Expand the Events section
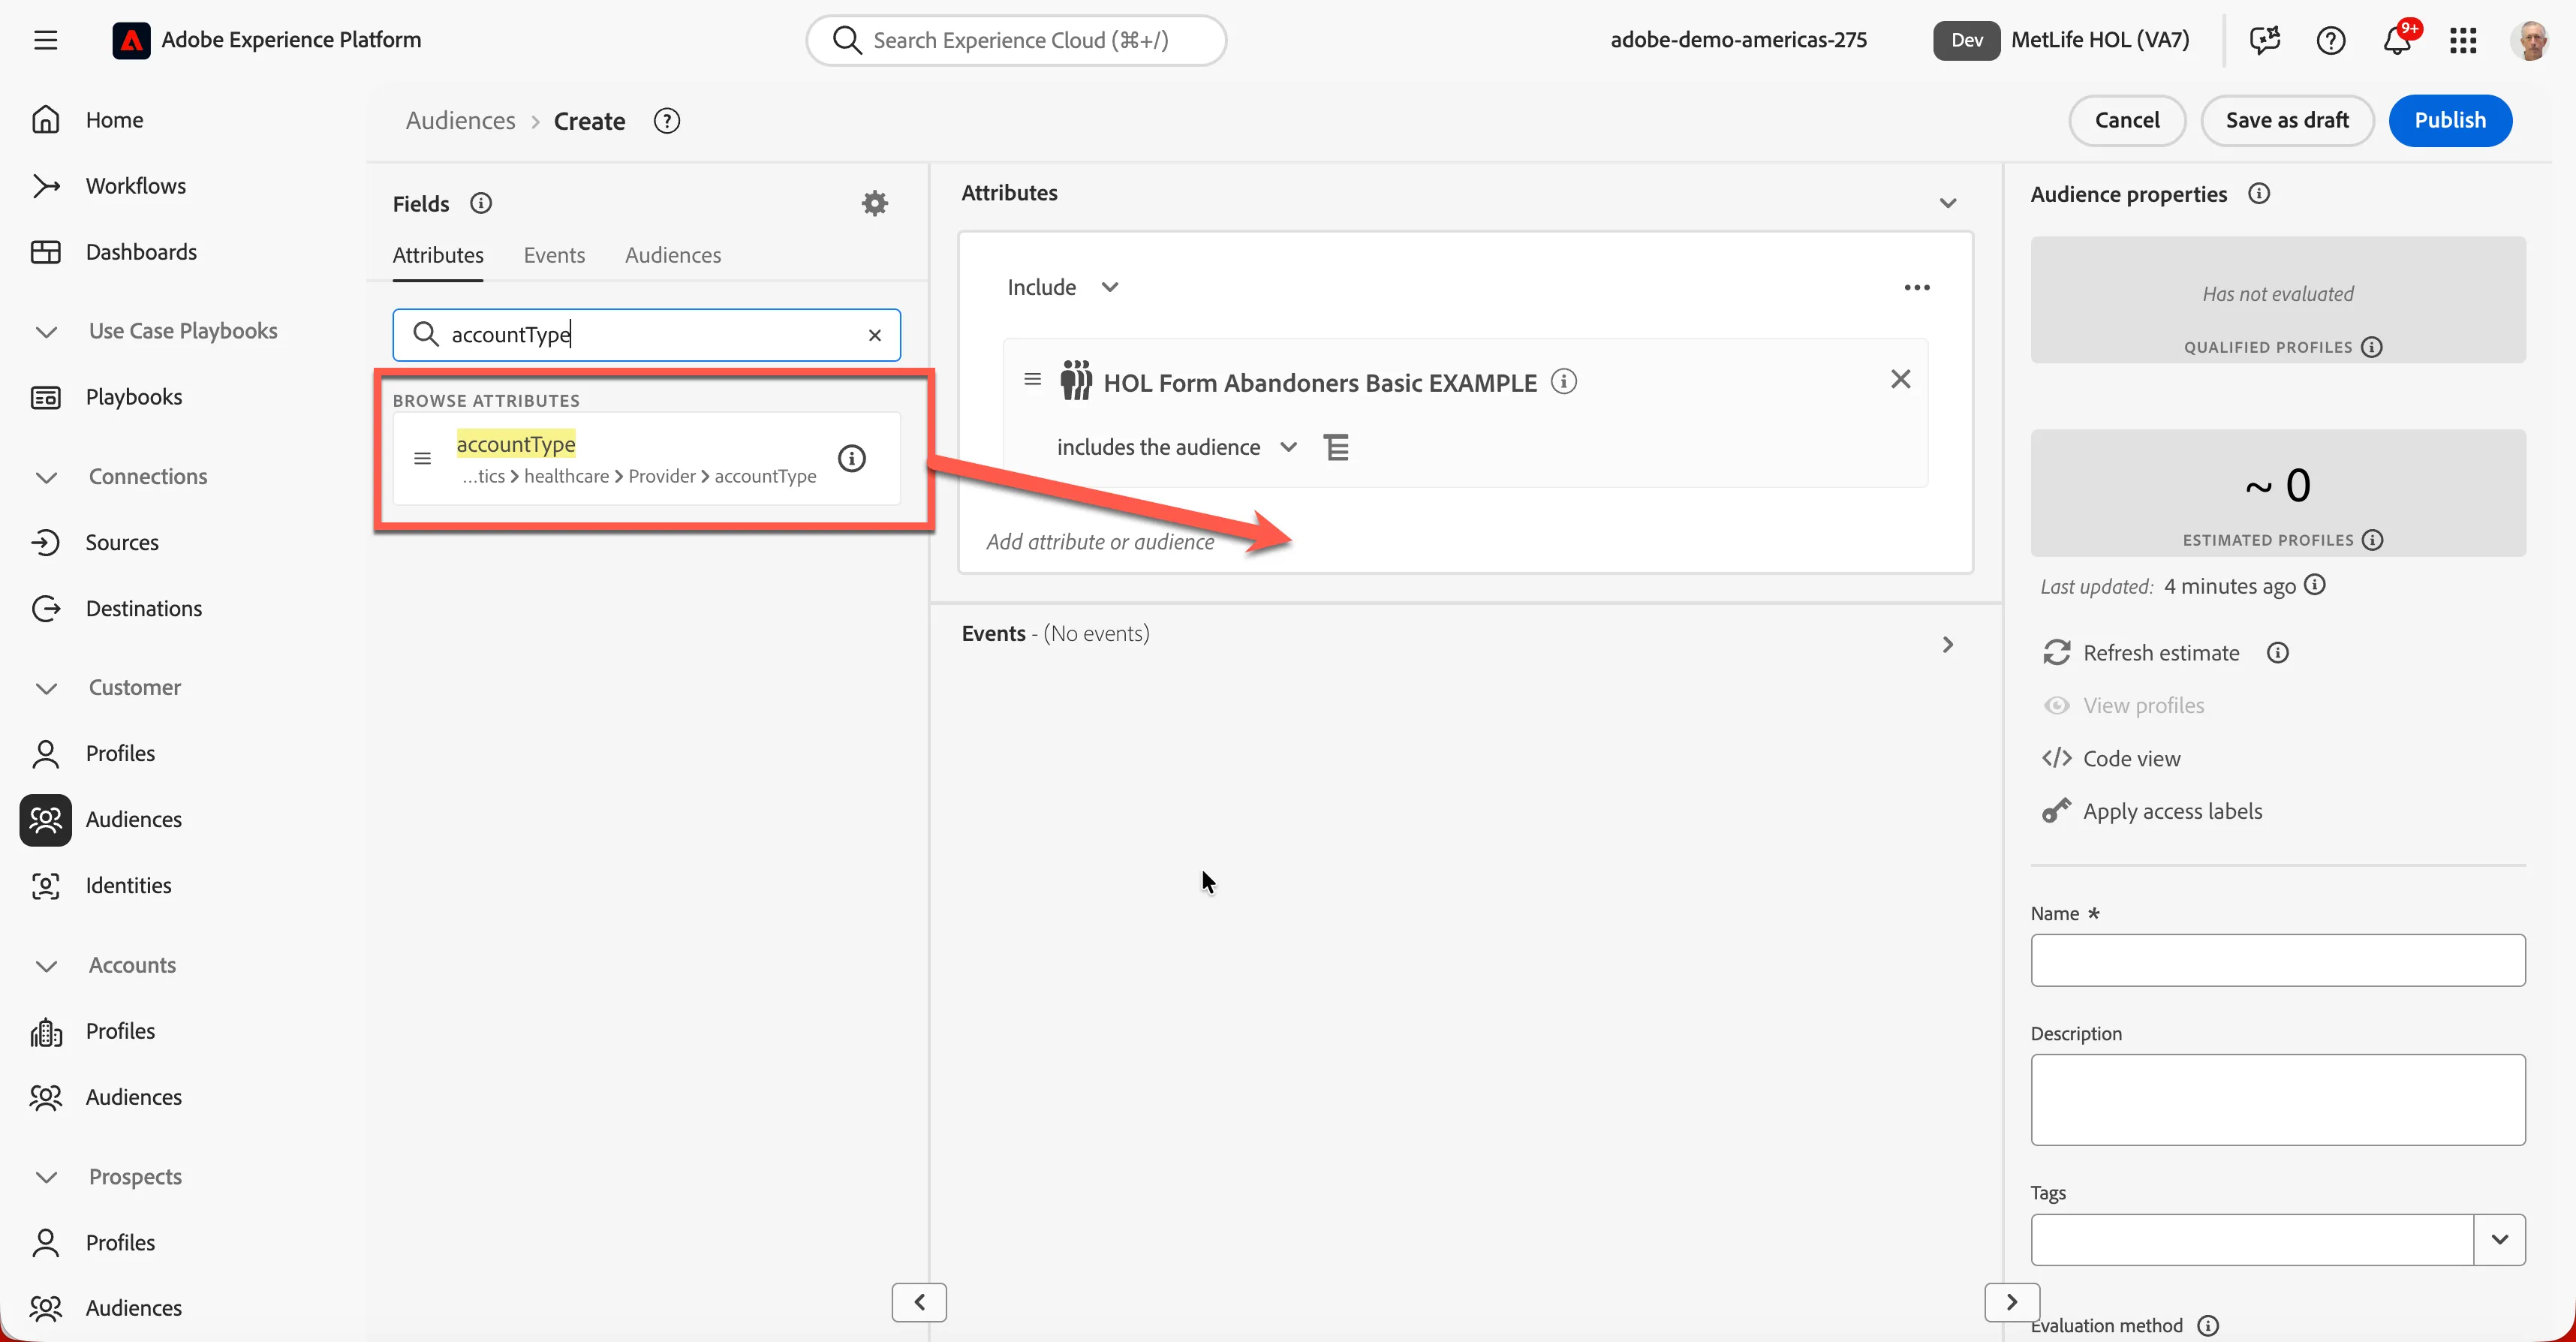This screenshot has width=2576, height=1342. click(1948, 645)
